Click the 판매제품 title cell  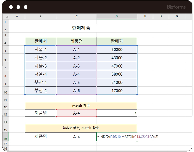point(81,28)
